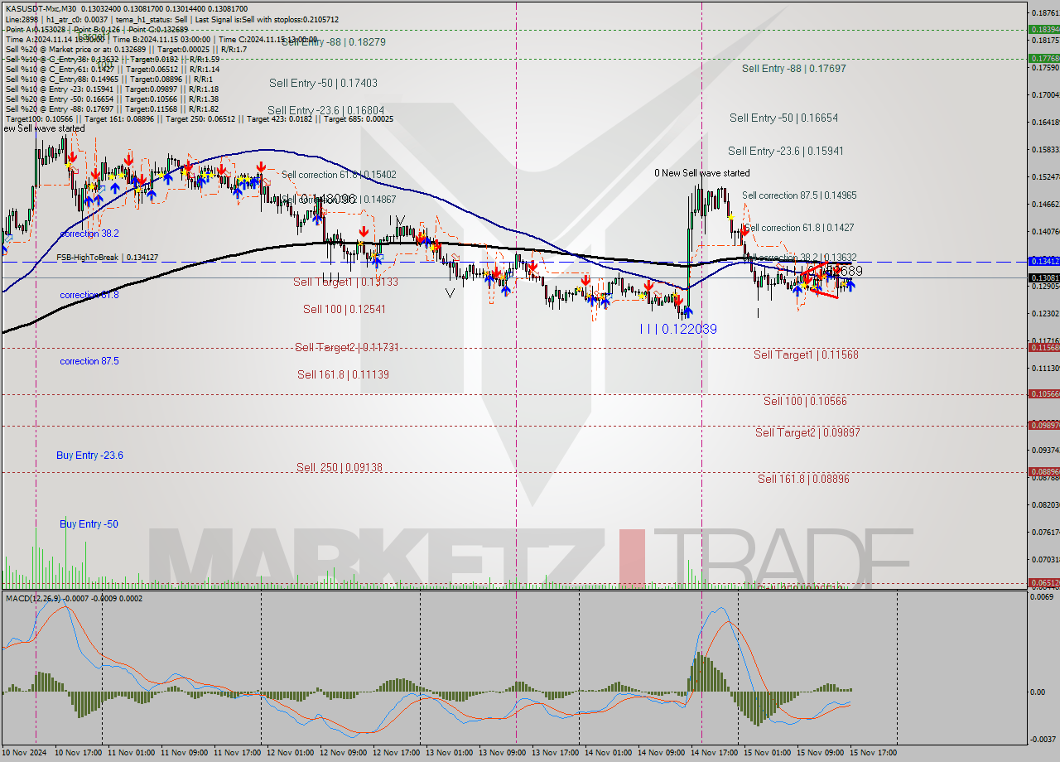This screenshot has height=762, width=1060.
Task: Click the red 0.10566 price tag on the axis
Action: coord(1043,394)
